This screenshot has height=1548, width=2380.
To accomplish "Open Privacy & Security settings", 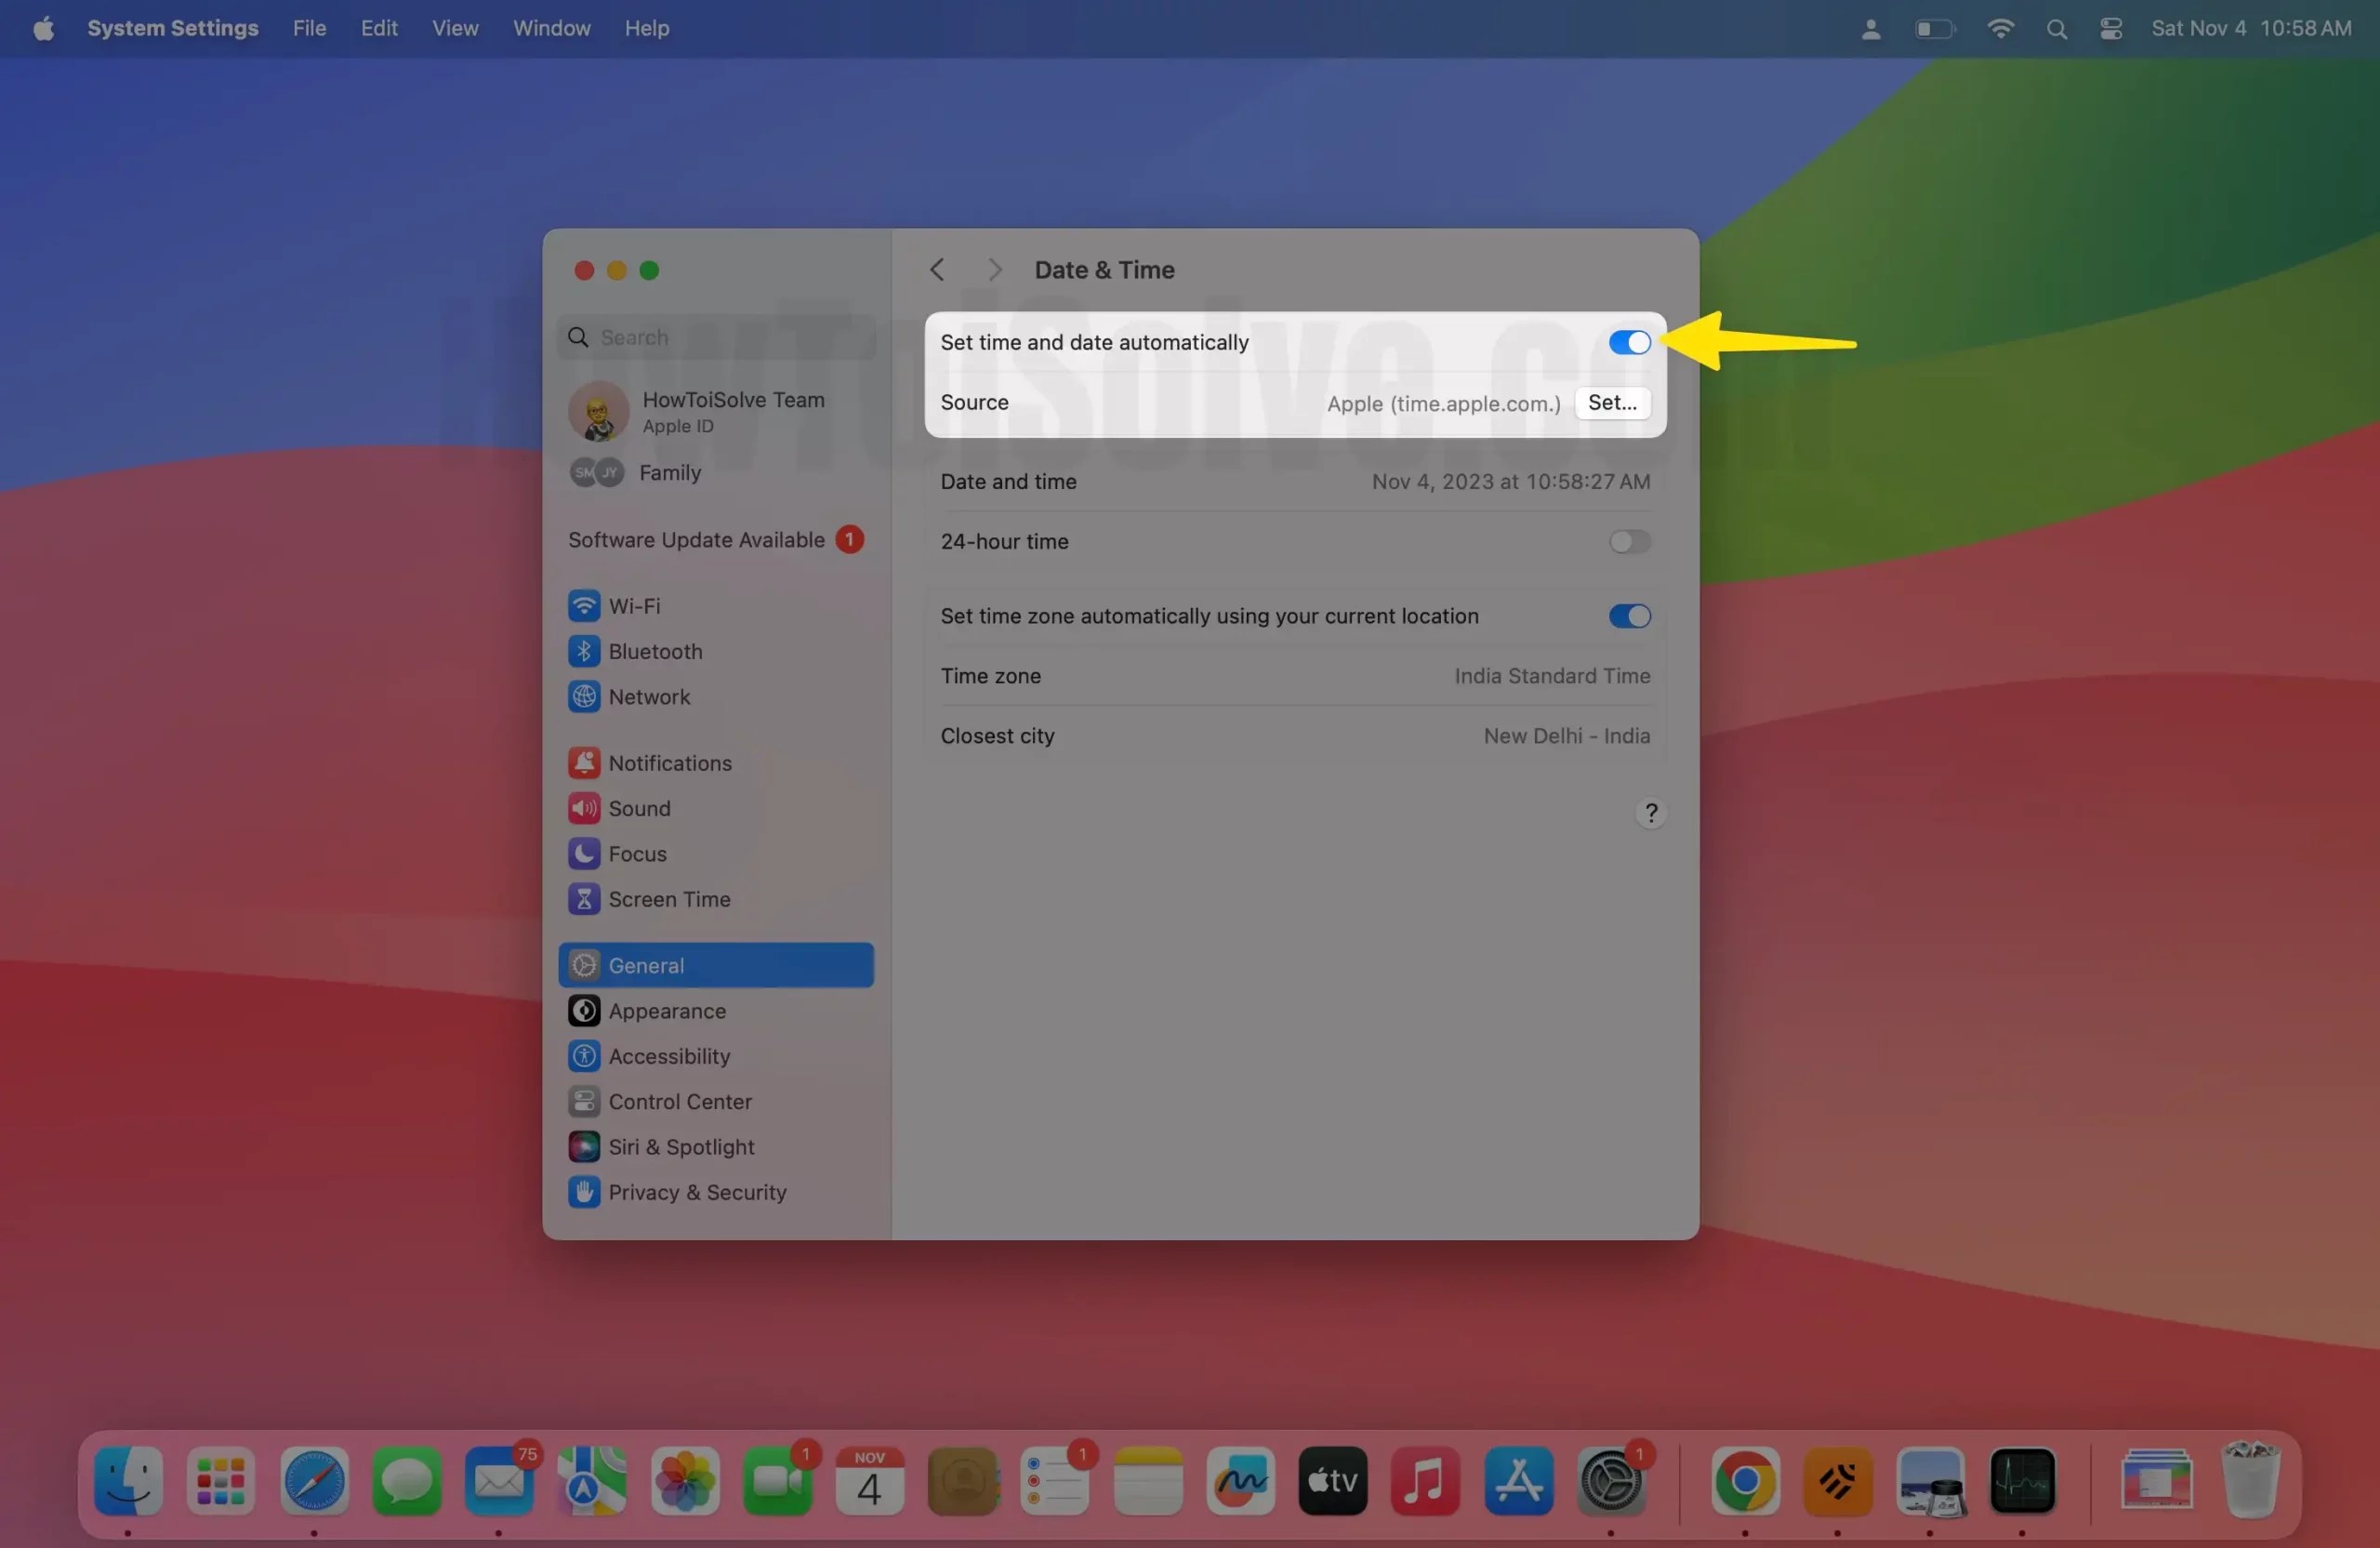I will click(697, 1192).
